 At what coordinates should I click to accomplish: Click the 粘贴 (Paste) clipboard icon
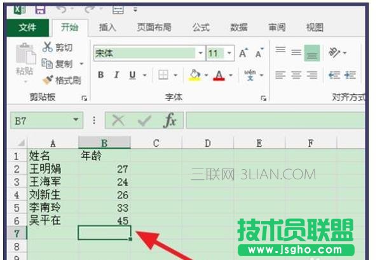(x=25, y=54)
